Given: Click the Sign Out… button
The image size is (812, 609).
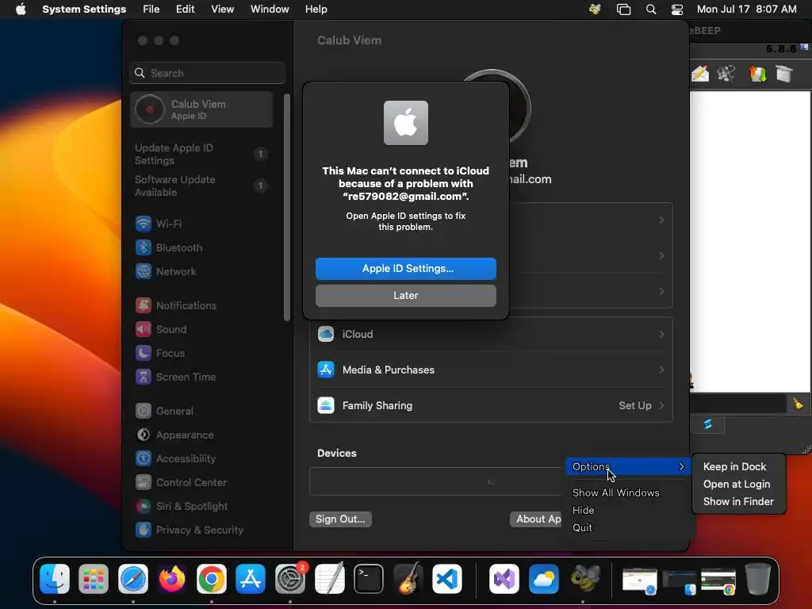Looking at the screenshot, I should [340, 519].
